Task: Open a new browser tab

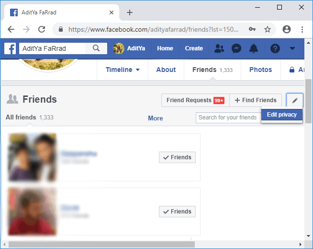Action: (130, 12)
